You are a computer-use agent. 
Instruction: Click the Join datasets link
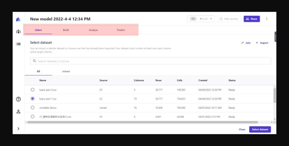click(246, 43)
